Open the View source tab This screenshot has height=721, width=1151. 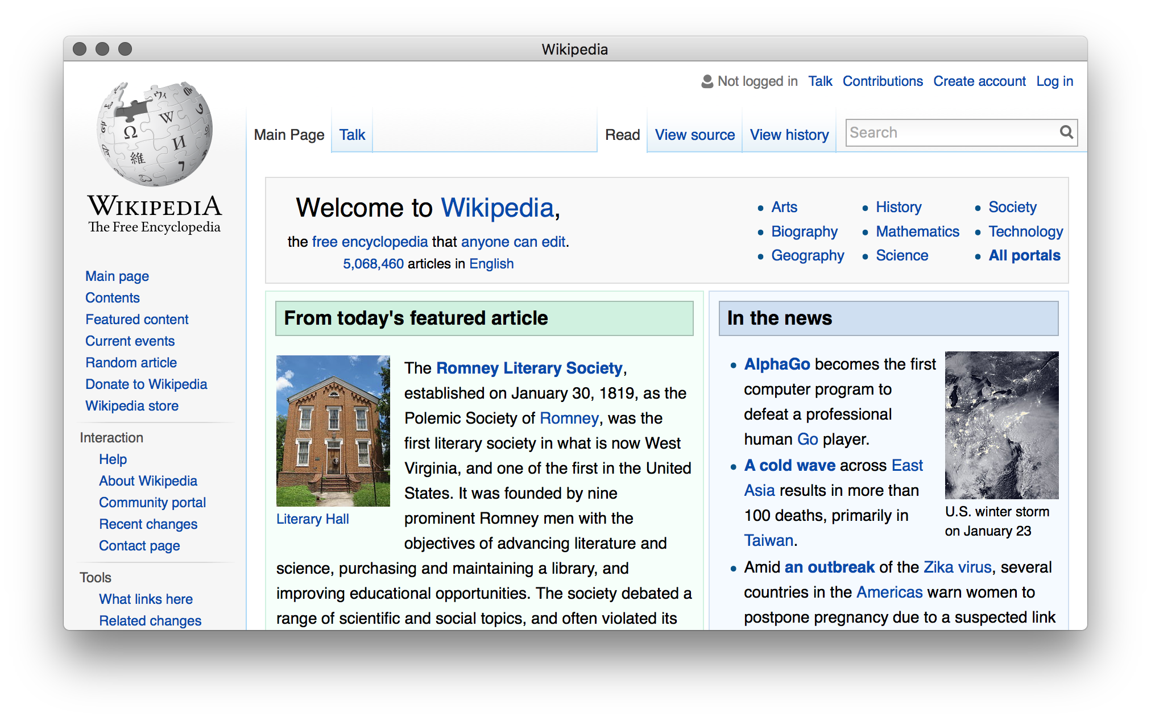(x=694, y=135)
